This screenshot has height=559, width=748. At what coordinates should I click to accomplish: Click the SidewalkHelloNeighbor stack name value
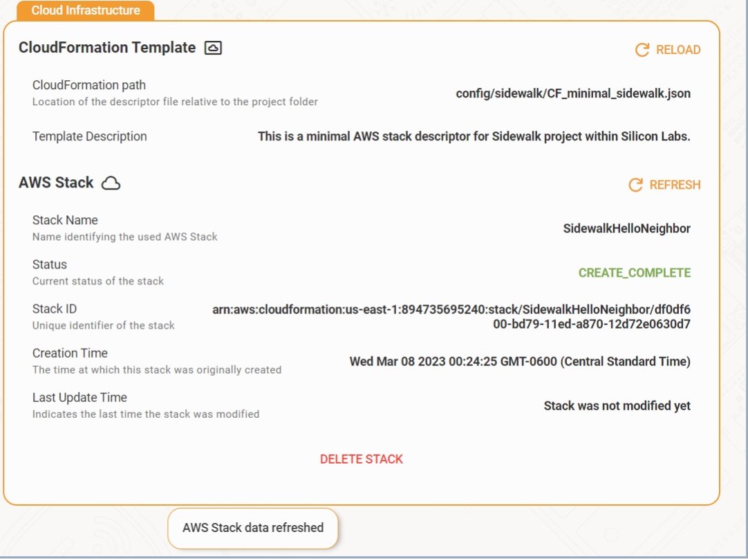tap(626, 228)
